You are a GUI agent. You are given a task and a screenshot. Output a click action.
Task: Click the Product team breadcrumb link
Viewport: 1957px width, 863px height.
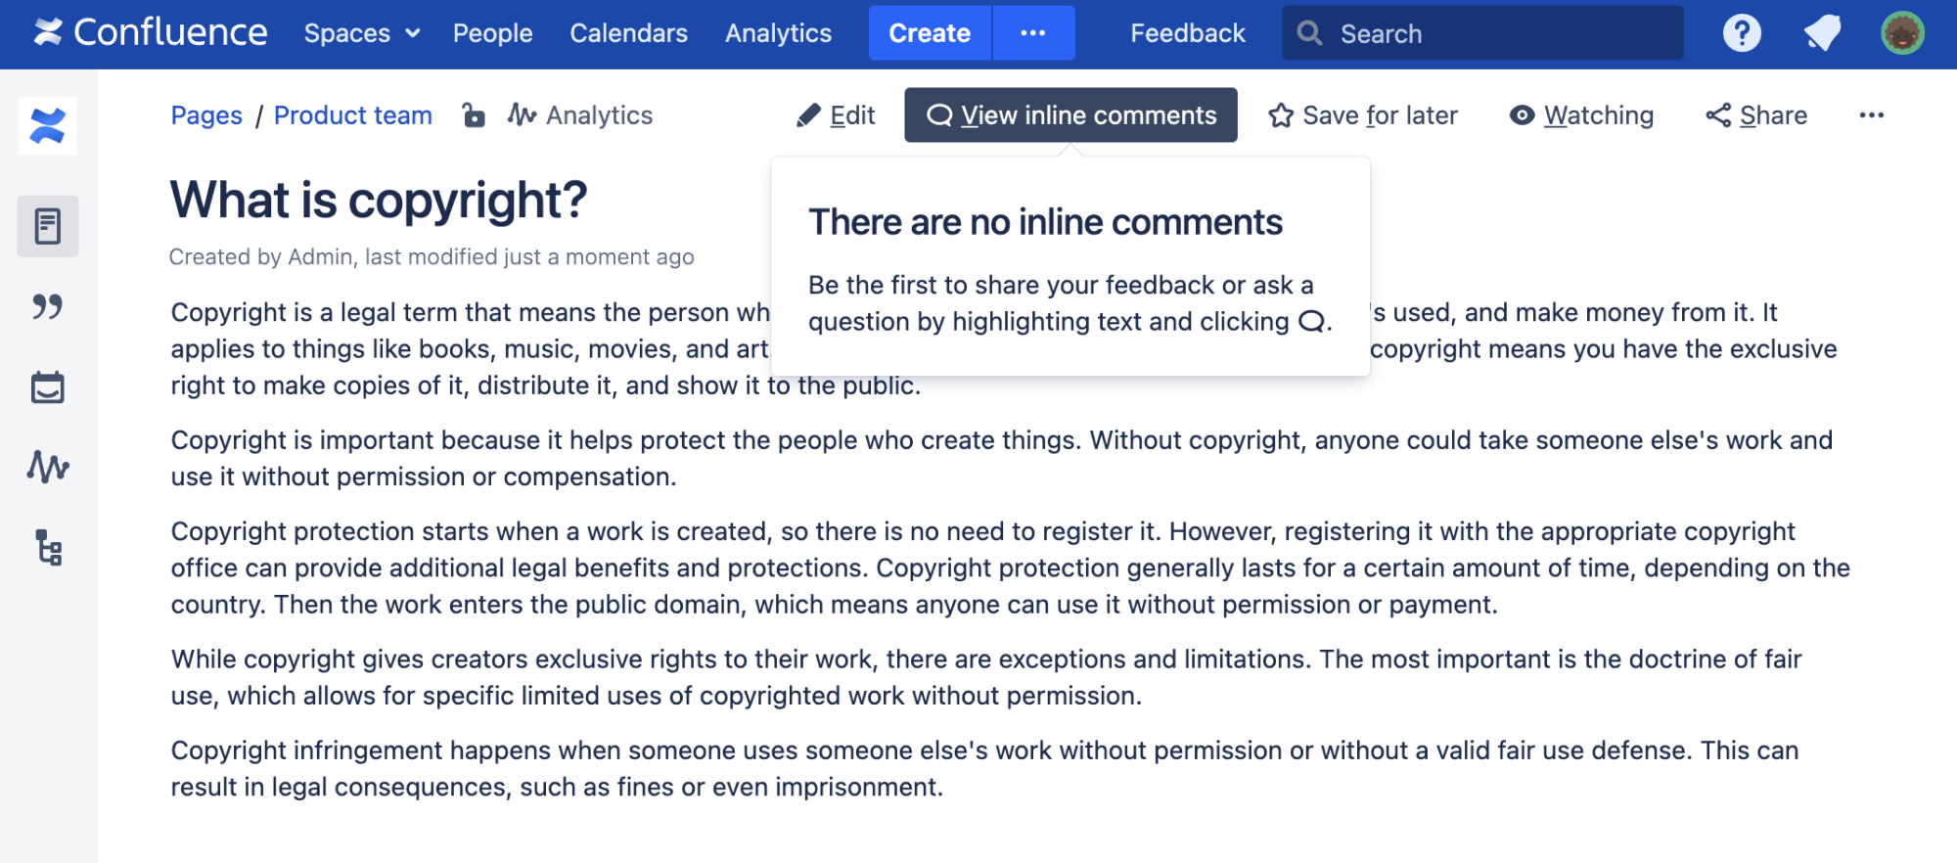352,115
